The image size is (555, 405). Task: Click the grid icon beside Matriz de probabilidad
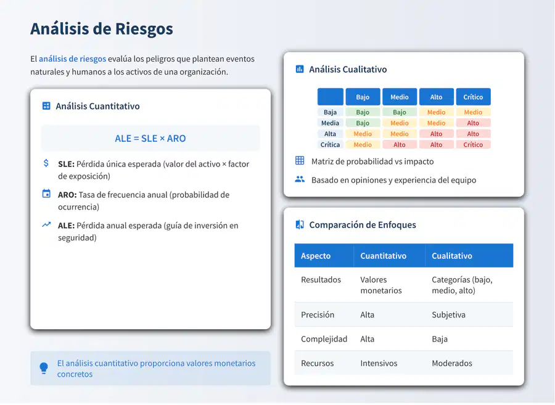click(300, 161)
